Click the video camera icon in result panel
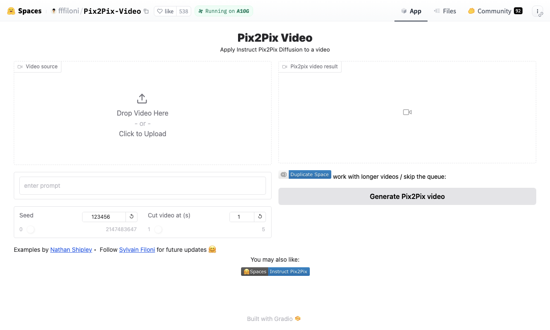550x330 pixels. click(x=407, y=112)
